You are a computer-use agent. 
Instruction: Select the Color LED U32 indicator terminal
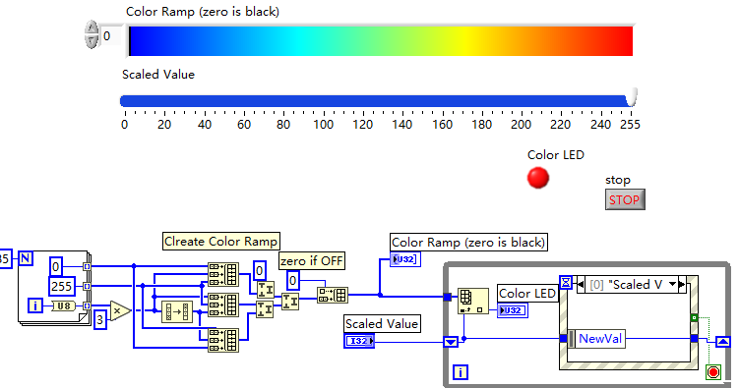pos(513,310)
